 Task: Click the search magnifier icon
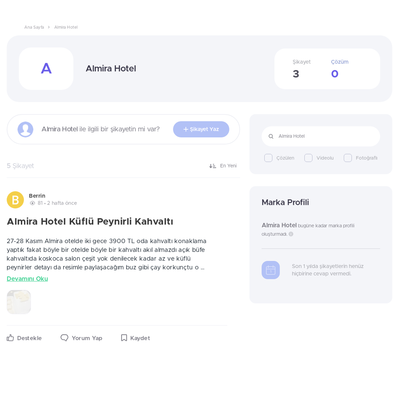pyautogui.click(x=271, y=136)
